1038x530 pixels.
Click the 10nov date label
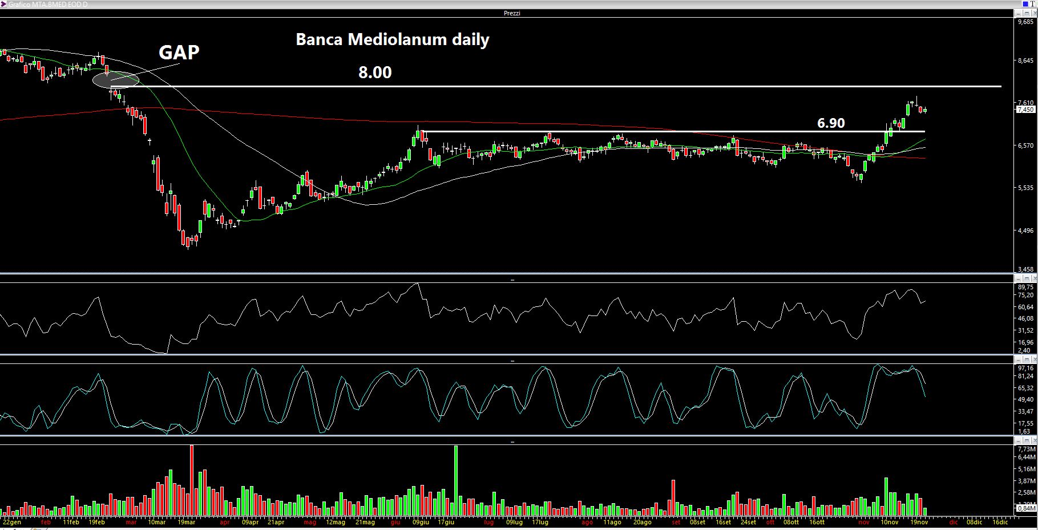click(x=889, y=522)
